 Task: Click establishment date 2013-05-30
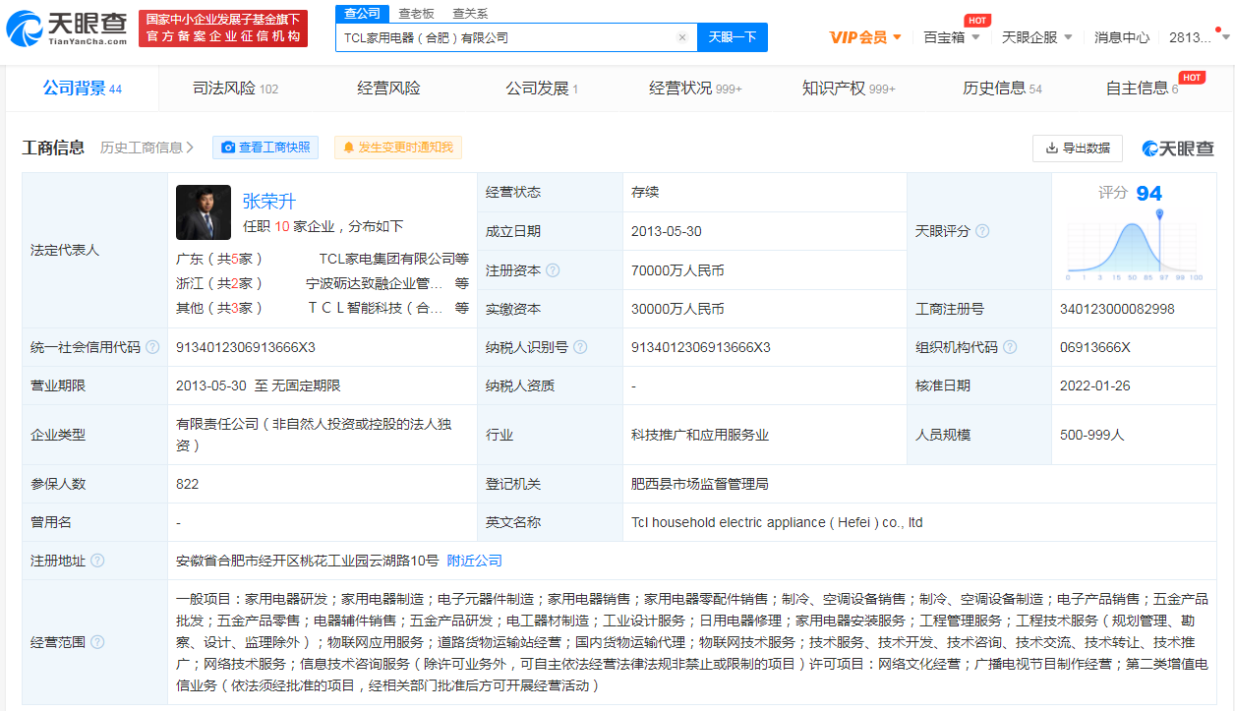667,231
